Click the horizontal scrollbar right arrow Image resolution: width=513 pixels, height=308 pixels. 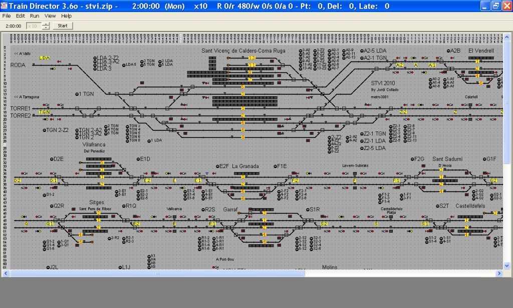[499, 273]
